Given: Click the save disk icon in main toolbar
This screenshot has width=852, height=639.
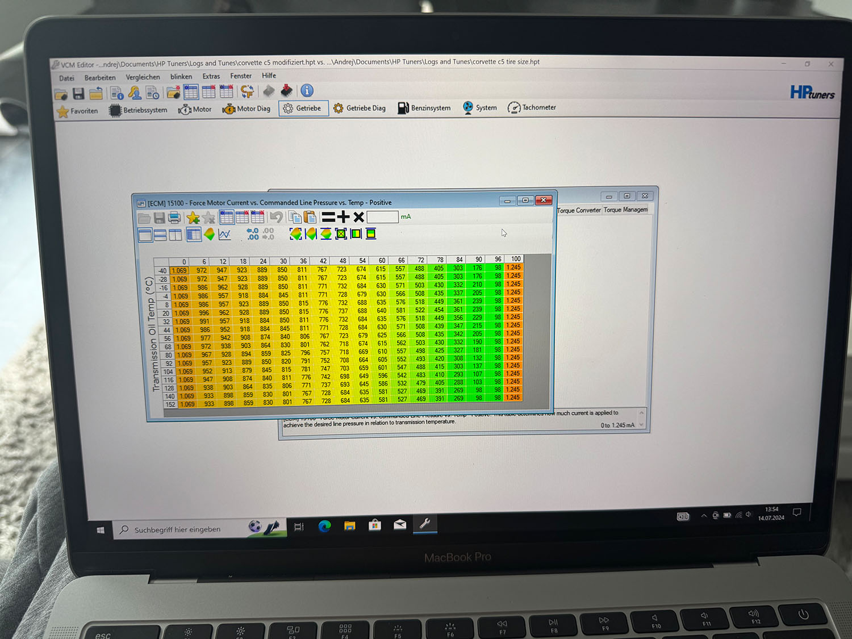Looking at the screenshot, I should (78, 93).
